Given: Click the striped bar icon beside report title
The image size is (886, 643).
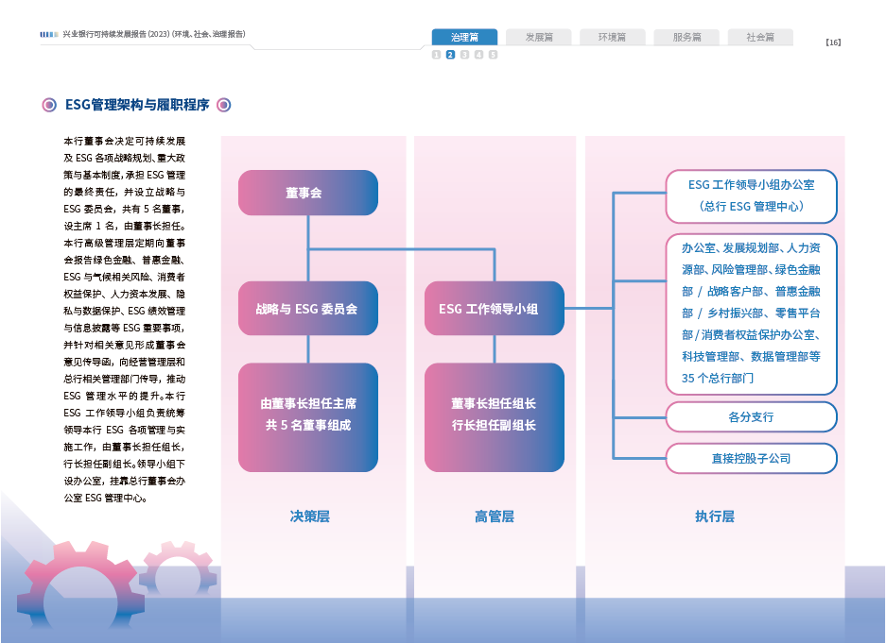Looking at the screenshot, I should point(49,34).
